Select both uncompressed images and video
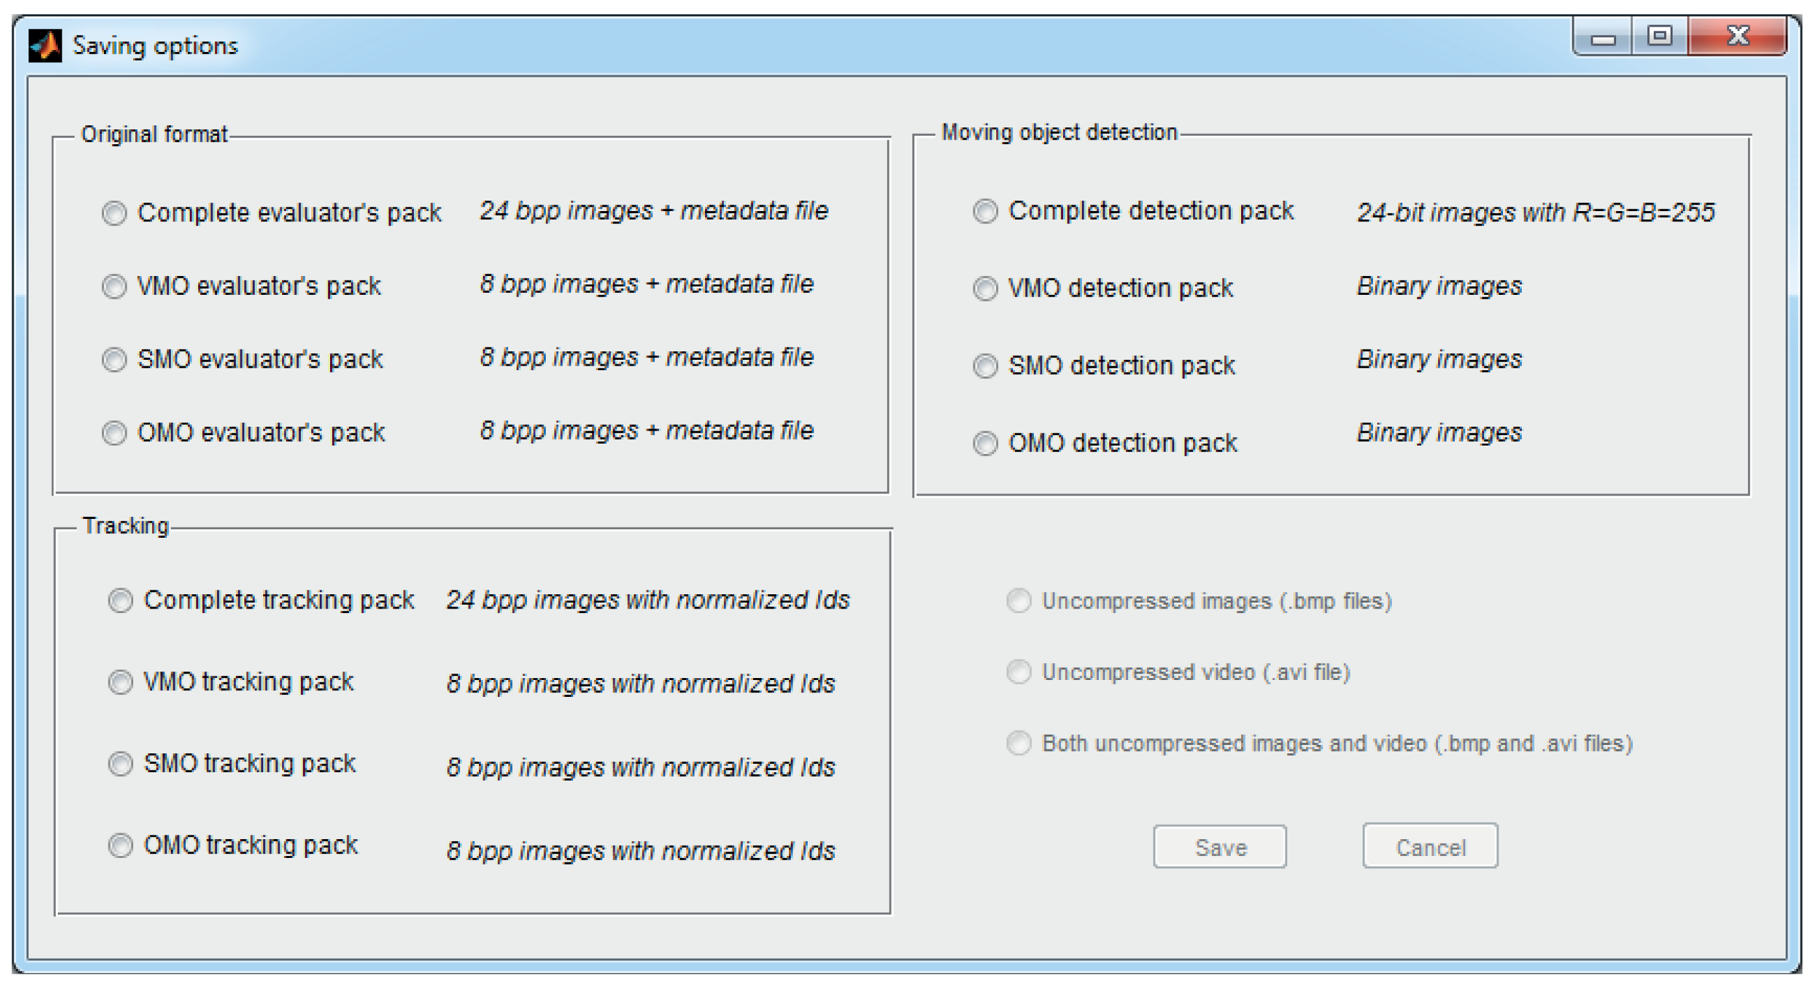 1019,743
